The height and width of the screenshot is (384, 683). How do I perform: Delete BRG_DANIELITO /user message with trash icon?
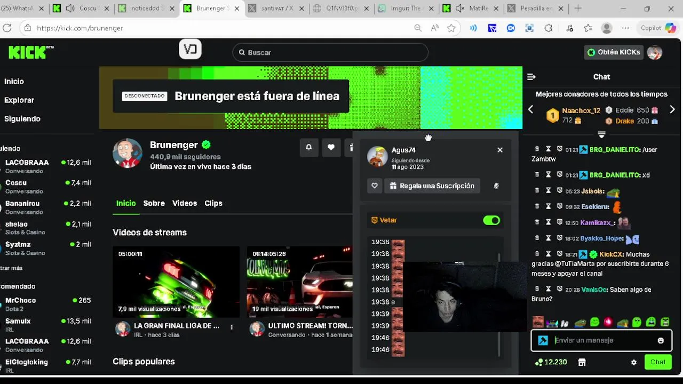[537, 149]
